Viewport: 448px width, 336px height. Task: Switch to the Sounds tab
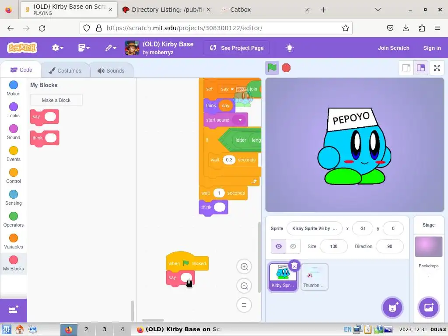click(x=112, y=70)
